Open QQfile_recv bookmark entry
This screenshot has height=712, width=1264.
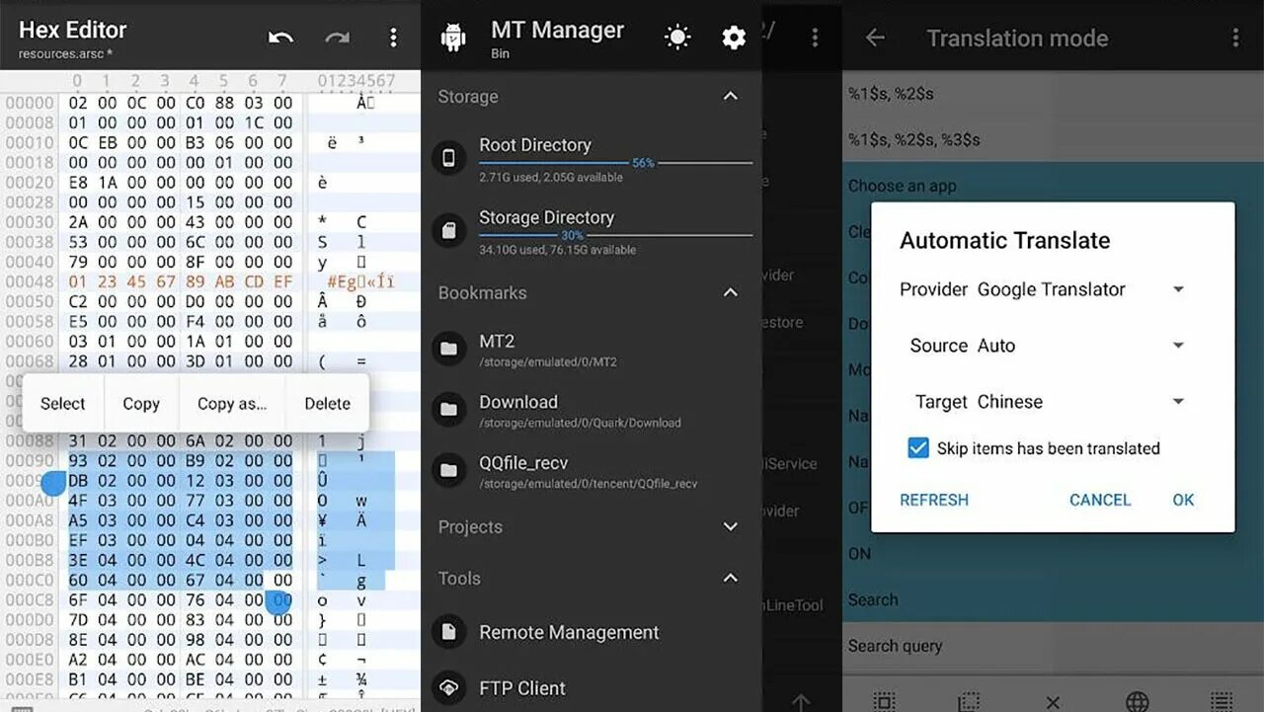[x=592, y=471]
